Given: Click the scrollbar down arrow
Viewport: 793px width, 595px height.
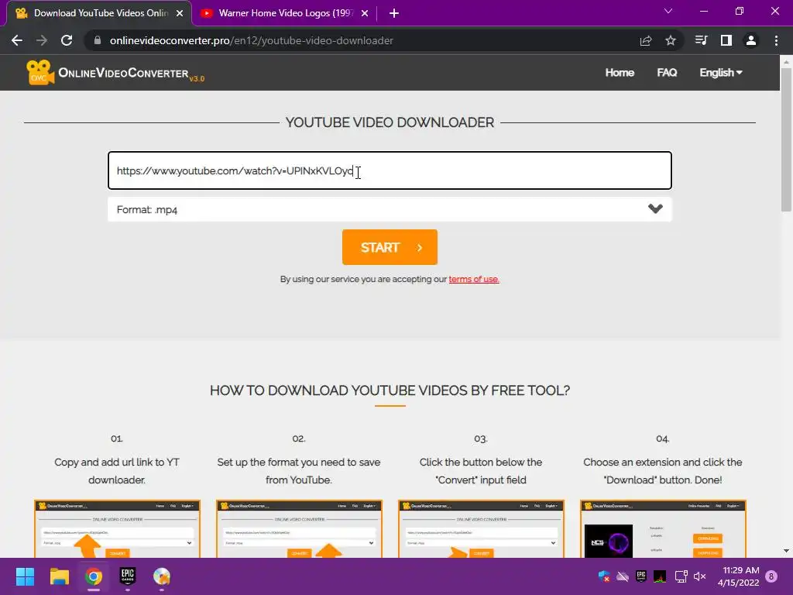Looking at the screenshot, I should pos(786,551).
